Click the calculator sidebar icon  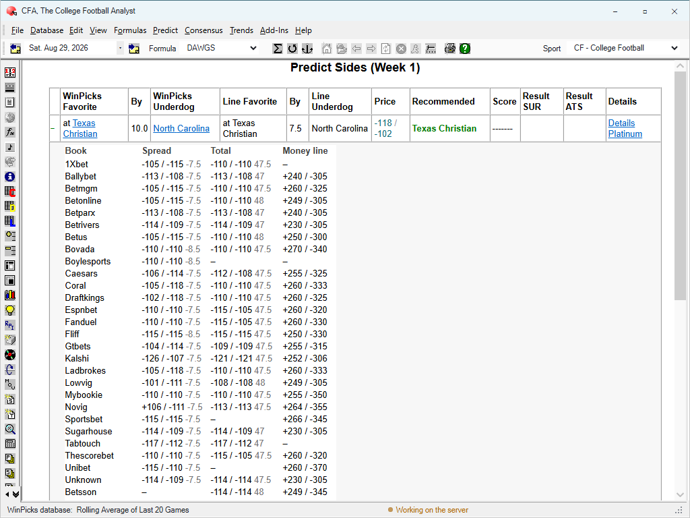(9, 444)
